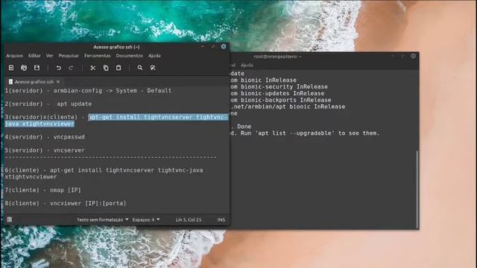The height and width of the screenshot is (268, 477).
Task: Click the INS insert mode indicator
Action: coord(221,220)
